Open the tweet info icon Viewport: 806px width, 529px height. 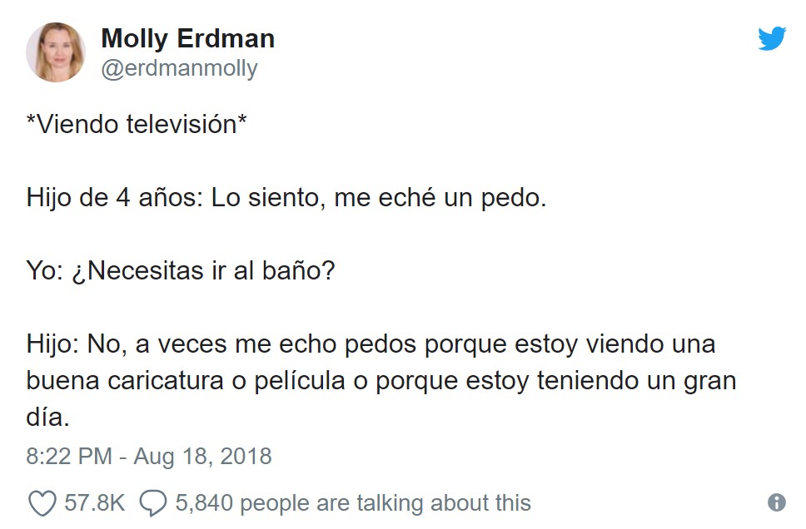tap(776, 502)
